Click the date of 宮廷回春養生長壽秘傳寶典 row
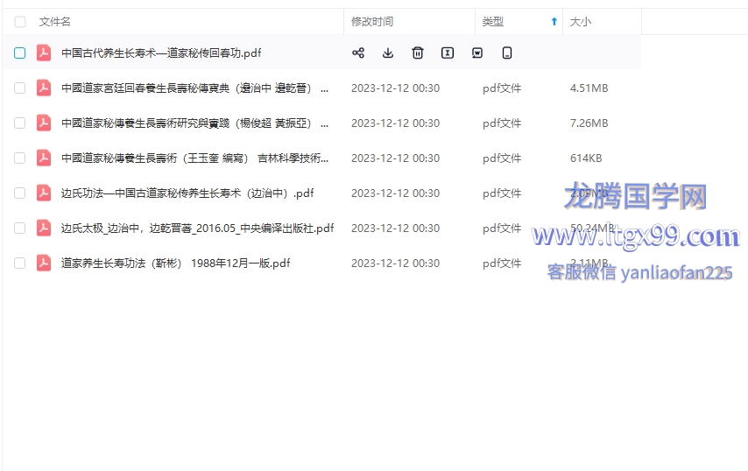The image size is (748, 471). (396, 88)
